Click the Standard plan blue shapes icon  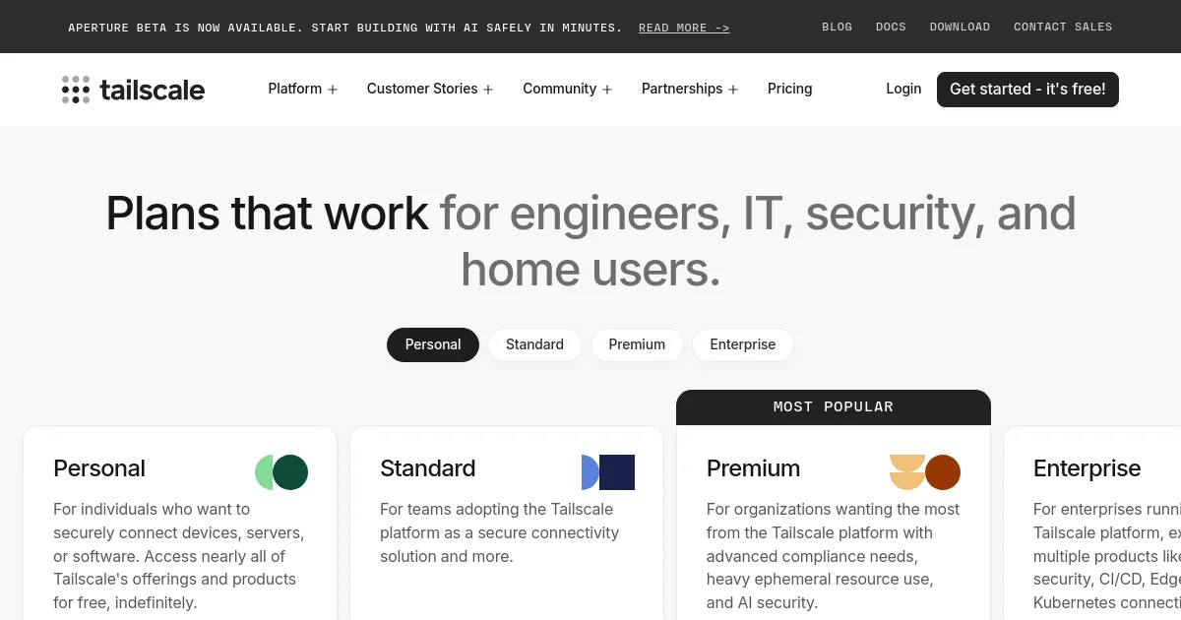point(608,472)
